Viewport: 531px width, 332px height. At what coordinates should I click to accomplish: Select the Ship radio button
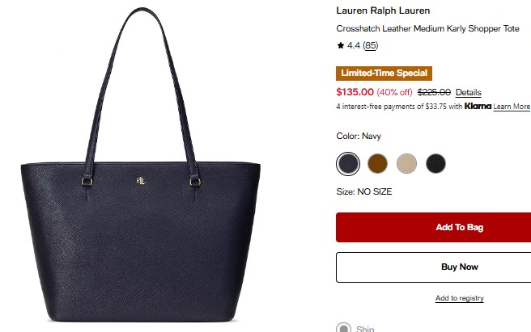343,328
